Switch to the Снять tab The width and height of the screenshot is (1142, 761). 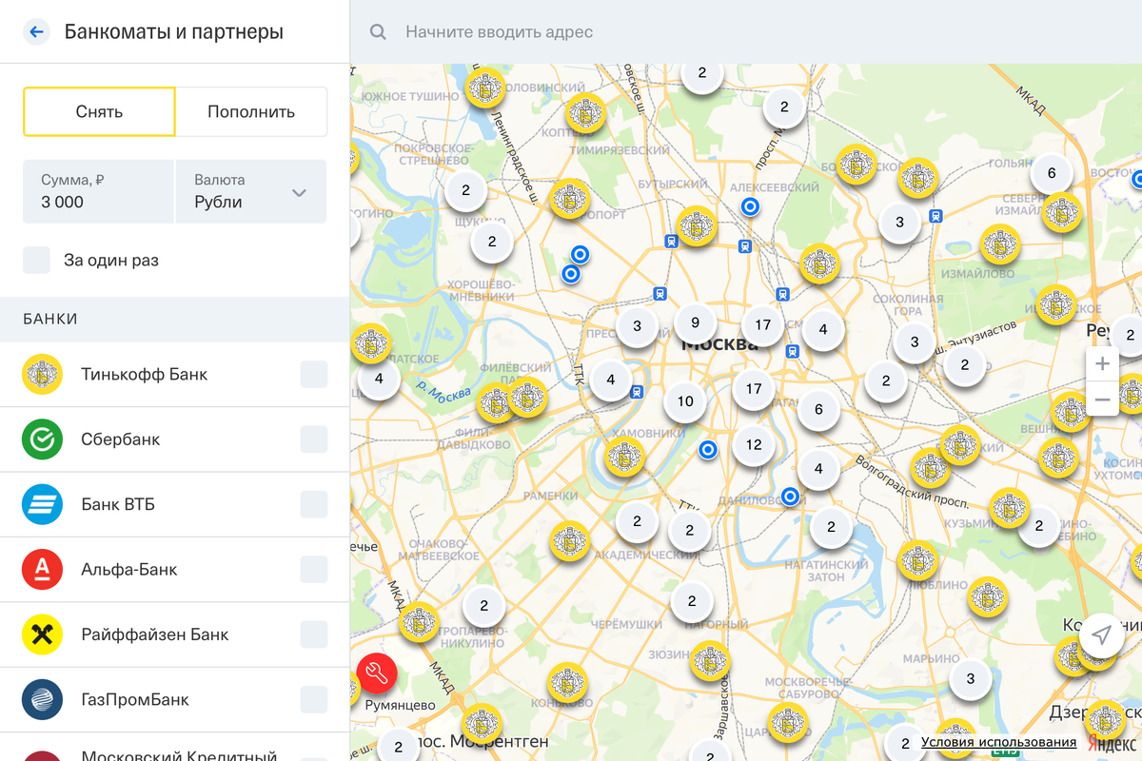[x=99, y=111]
